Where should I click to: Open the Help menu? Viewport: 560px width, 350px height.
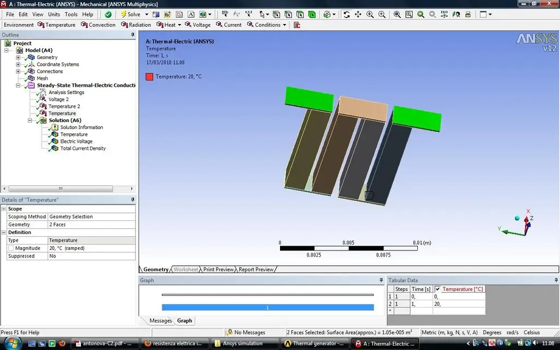87,14
